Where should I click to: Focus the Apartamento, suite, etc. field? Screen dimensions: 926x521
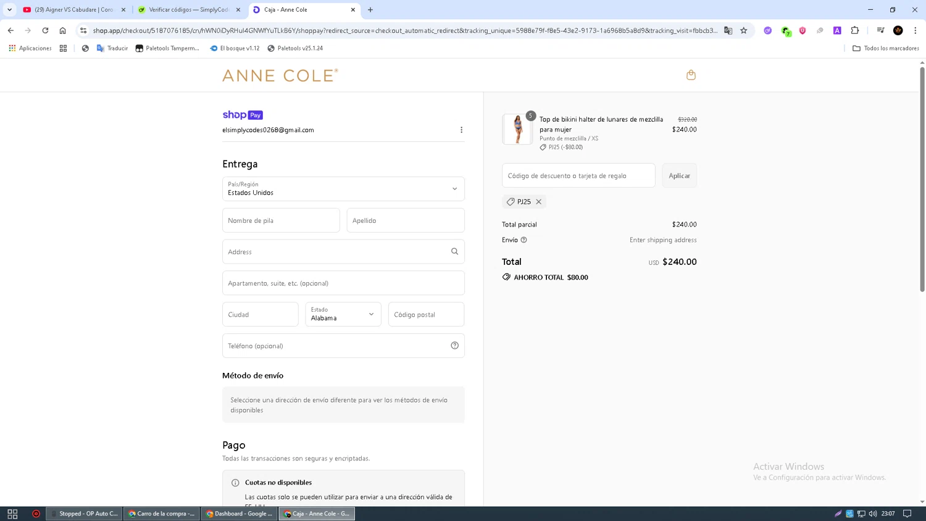click(x=343, y=283)
